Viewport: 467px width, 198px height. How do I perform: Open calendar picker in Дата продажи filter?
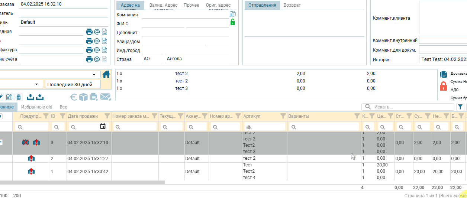(103, 126)
